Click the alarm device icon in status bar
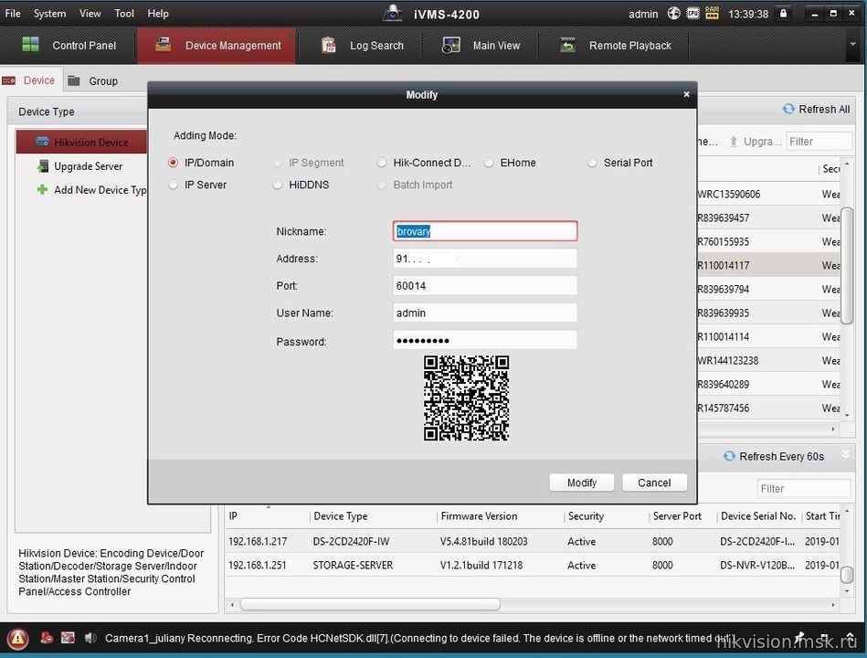This screenshot has height=658, width=867. pos(47,638)
